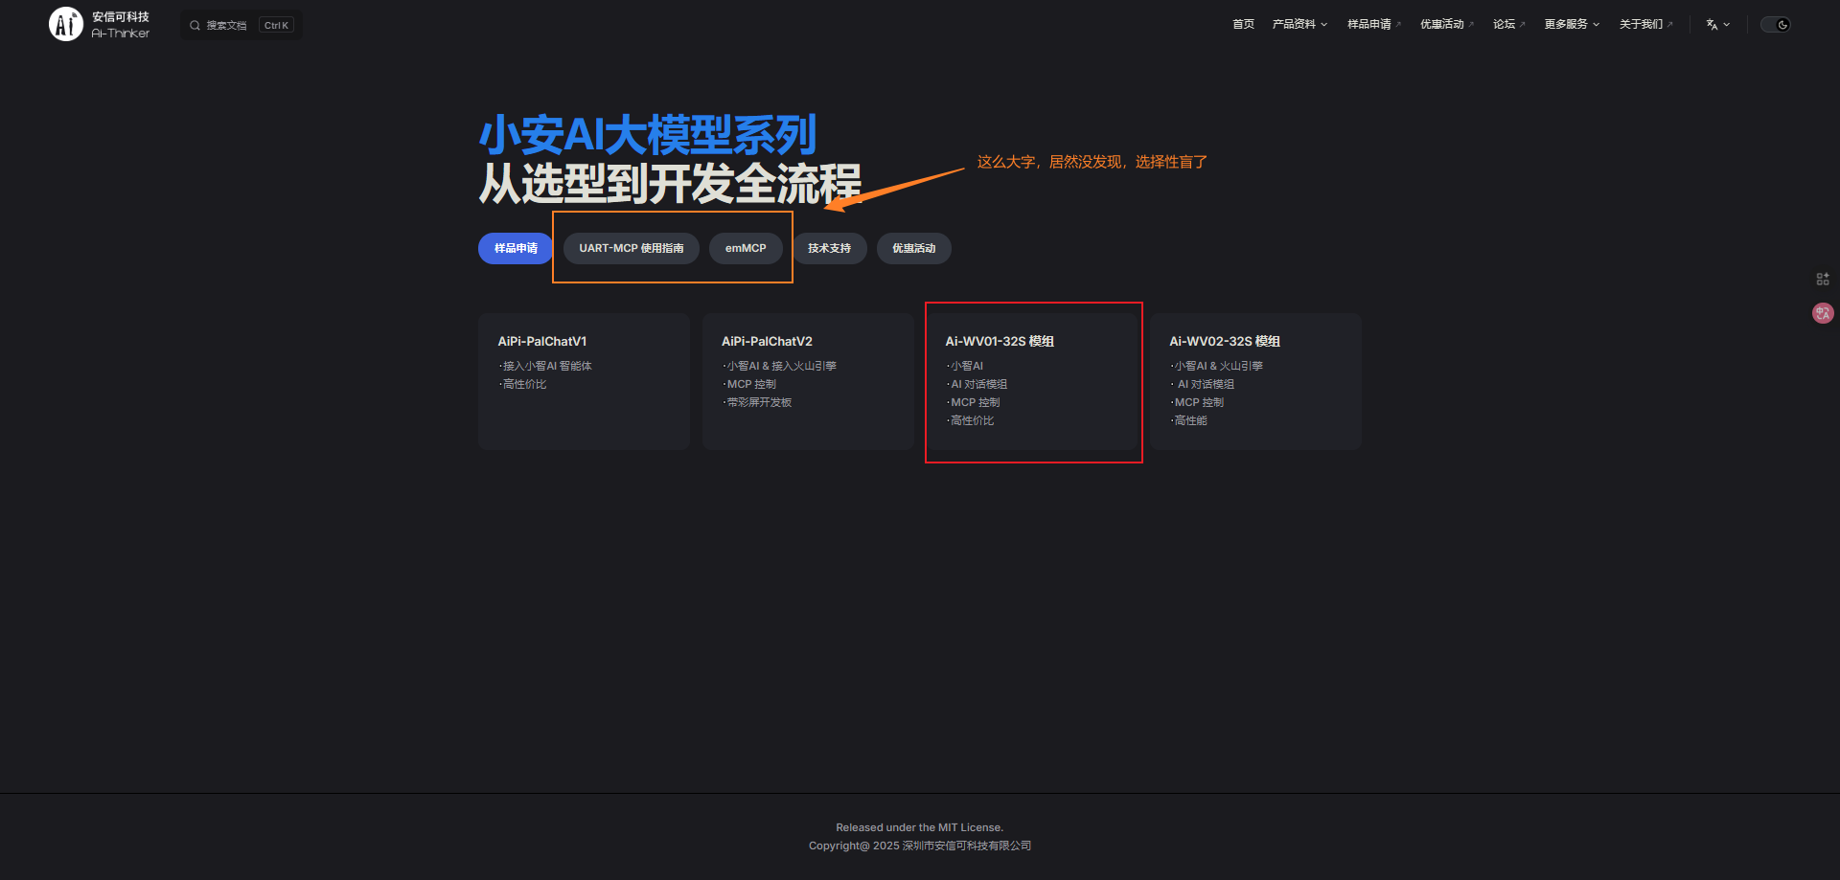Open 关于我们 in the navigation bar
1840x880 pixels.
pos(1644,25)
